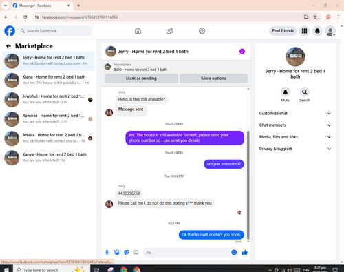Open the Friends icon in top navigation
344x272 pixels.
tap(170, 31)
